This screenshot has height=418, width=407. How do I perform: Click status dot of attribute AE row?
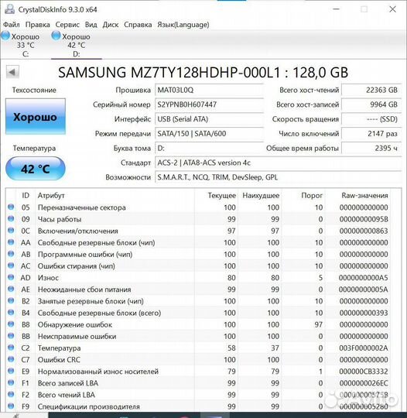coord(11,289)
